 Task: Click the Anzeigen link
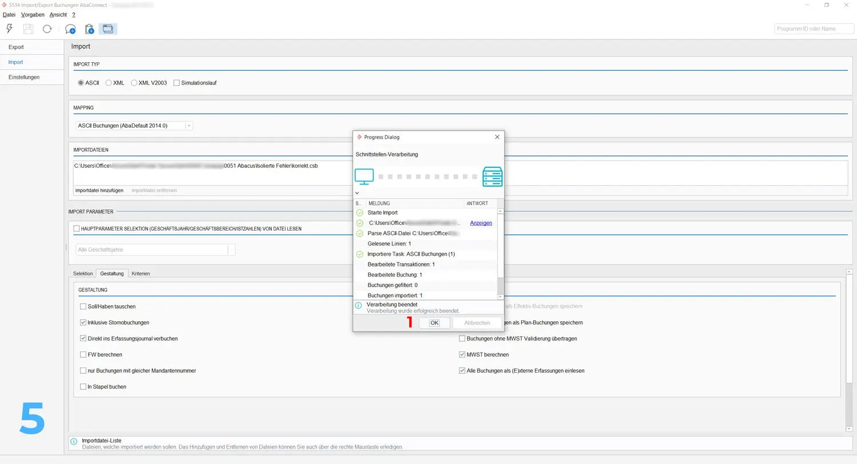pos(480,223)
